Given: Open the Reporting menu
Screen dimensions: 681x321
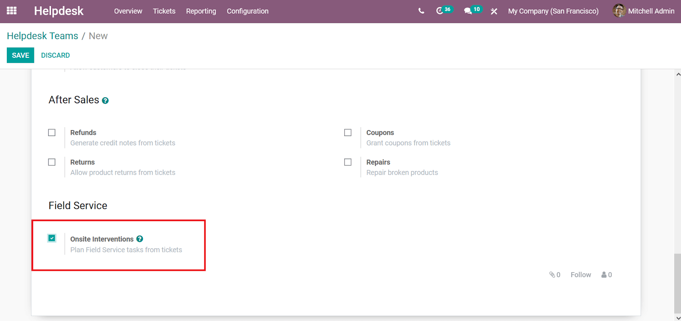Looking at the screenshot, I should click(201, 11).
